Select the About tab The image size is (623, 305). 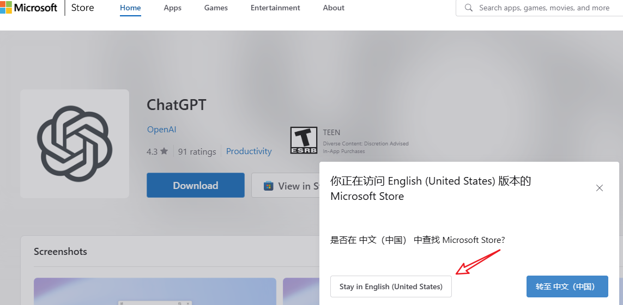click(x=334, y=8)
